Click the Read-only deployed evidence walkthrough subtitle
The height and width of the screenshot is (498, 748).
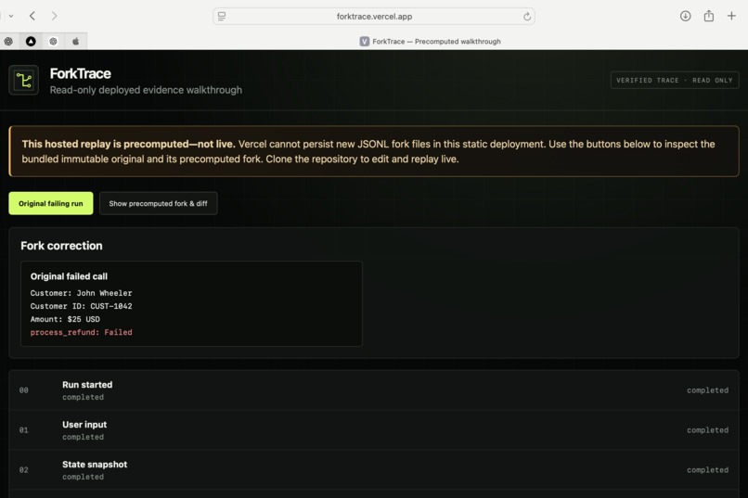click(x=146, y=90)
